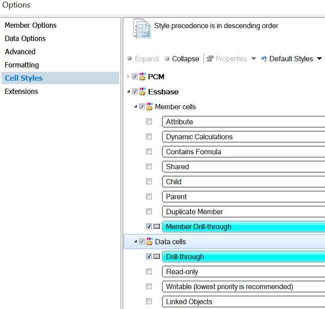The image size is (325, 309).
Task: Click the PCM folder icon
Action: click(x=142, y=77)
